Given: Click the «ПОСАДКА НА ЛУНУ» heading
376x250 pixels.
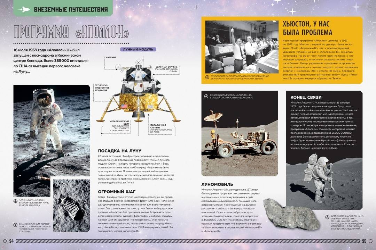Looking at the screenshot, I should pos(120,151).
